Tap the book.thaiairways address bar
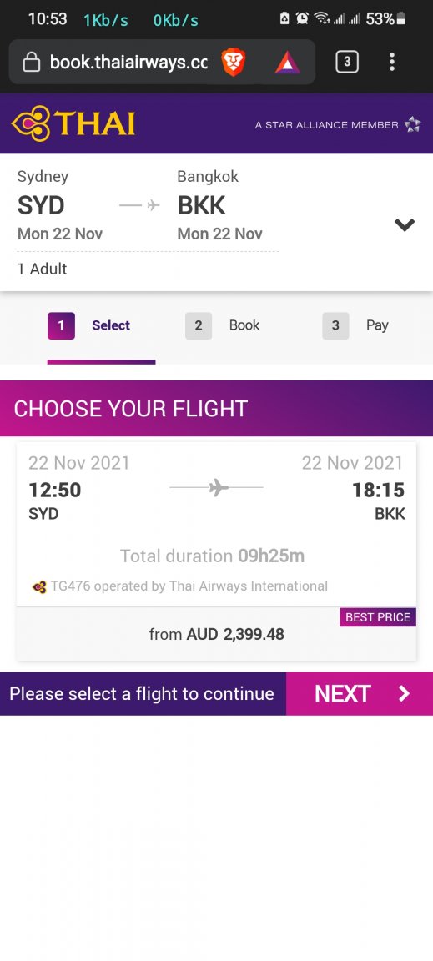This screenshot has width=433, height=961. [128, 62]
